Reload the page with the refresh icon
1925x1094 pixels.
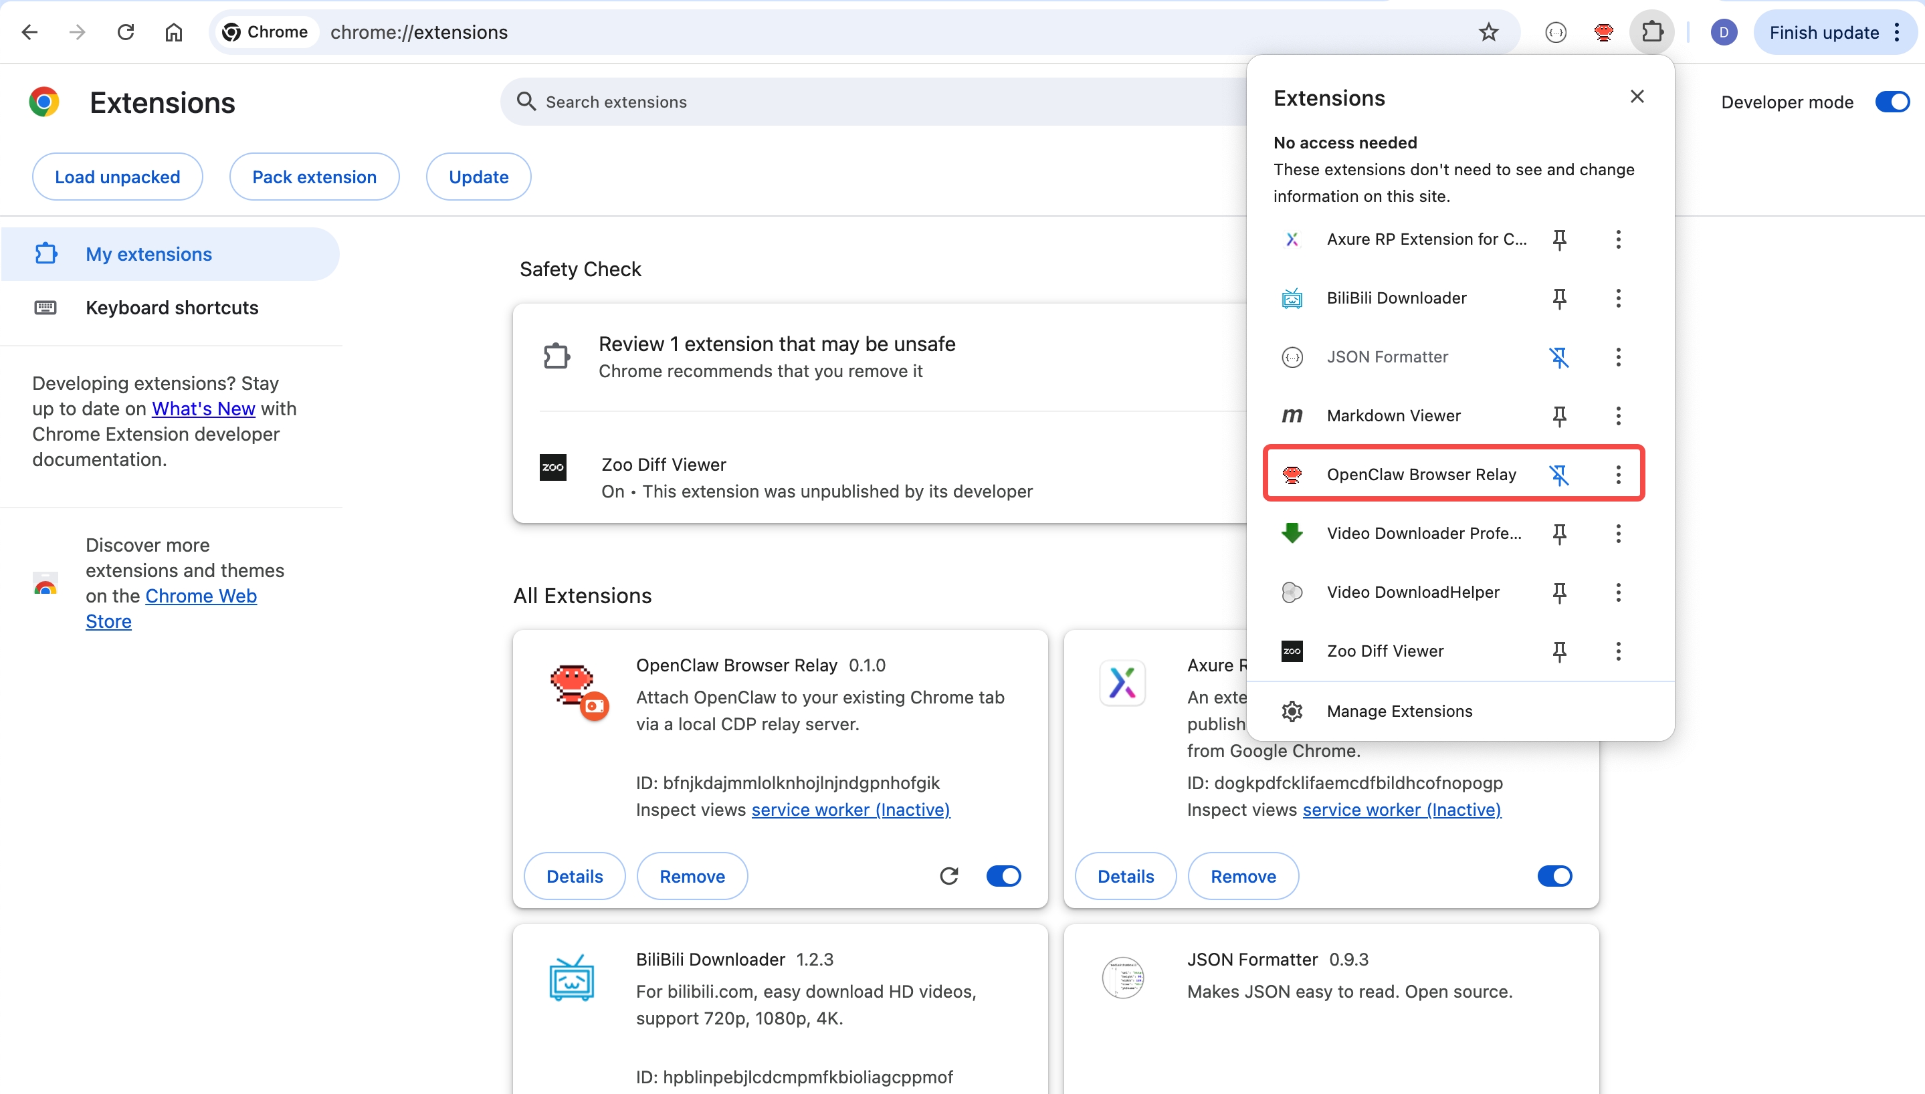tap(126, 32)
